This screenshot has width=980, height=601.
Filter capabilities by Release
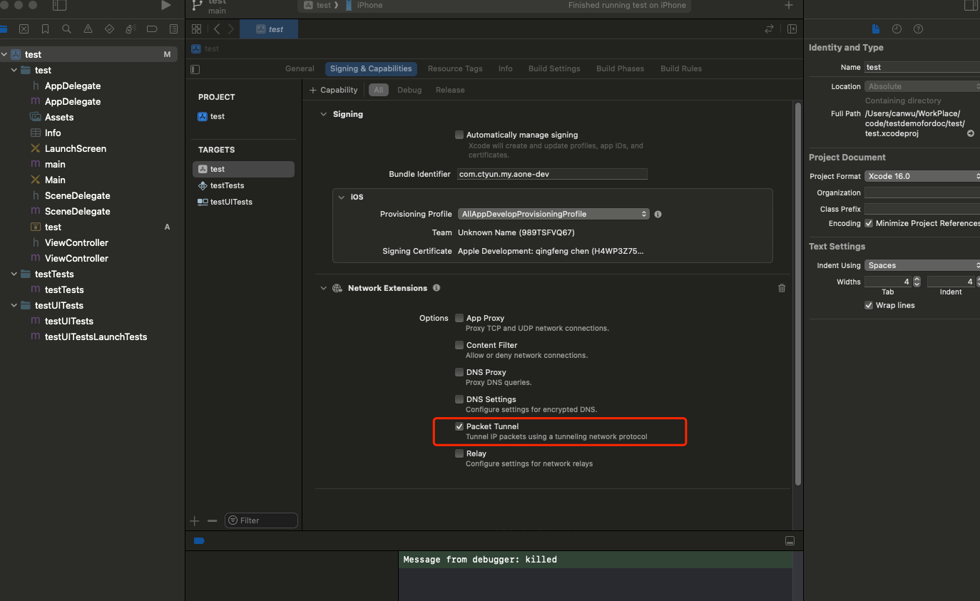[450, 90]
